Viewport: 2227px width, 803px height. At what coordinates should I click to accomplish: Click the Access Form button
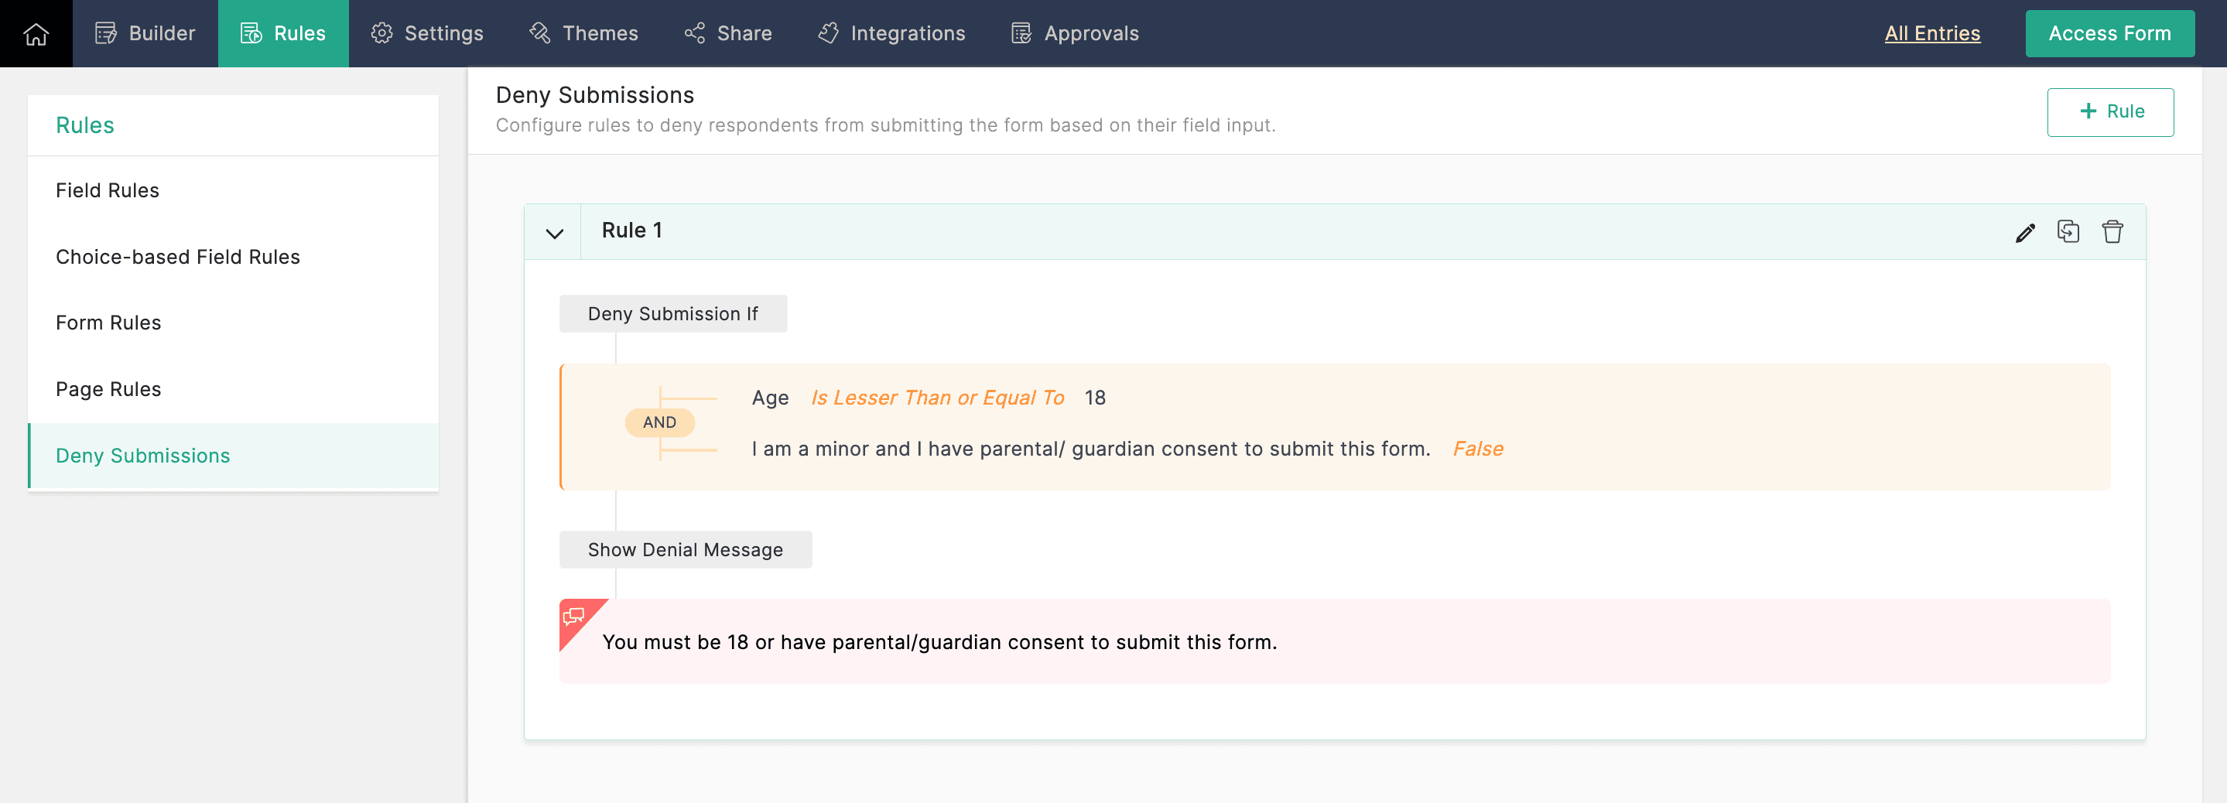click(2109, 34)
